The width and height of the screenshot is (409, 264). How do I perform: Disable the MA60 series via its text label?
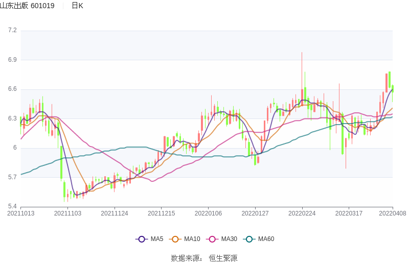coord(266,239)
